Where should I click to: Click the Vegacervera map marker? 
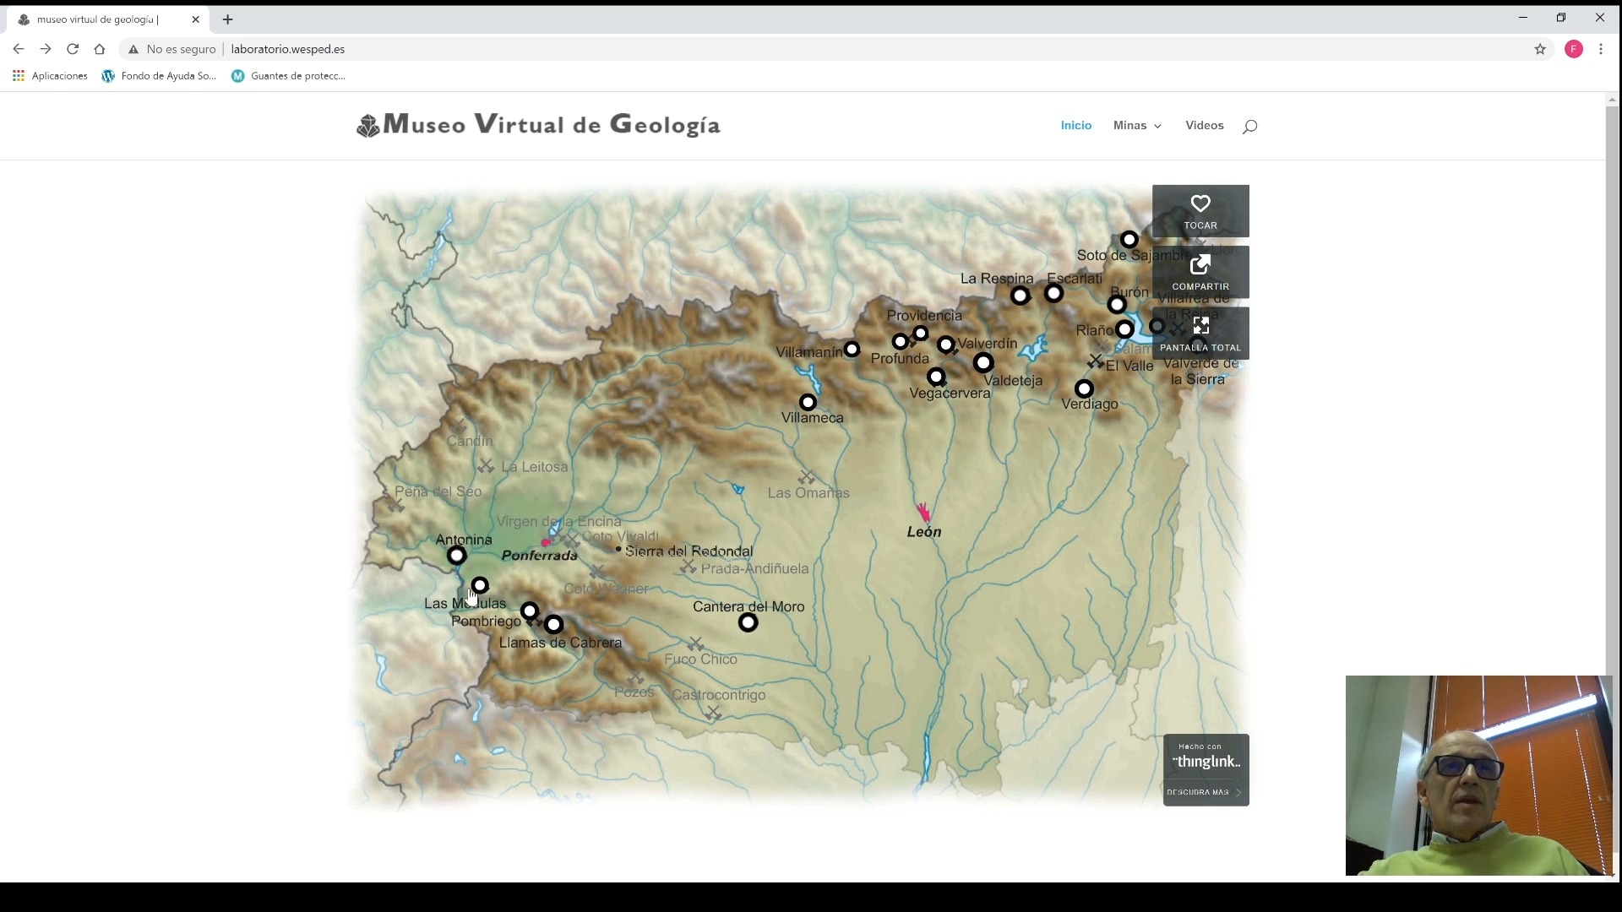tap(936, 377)
